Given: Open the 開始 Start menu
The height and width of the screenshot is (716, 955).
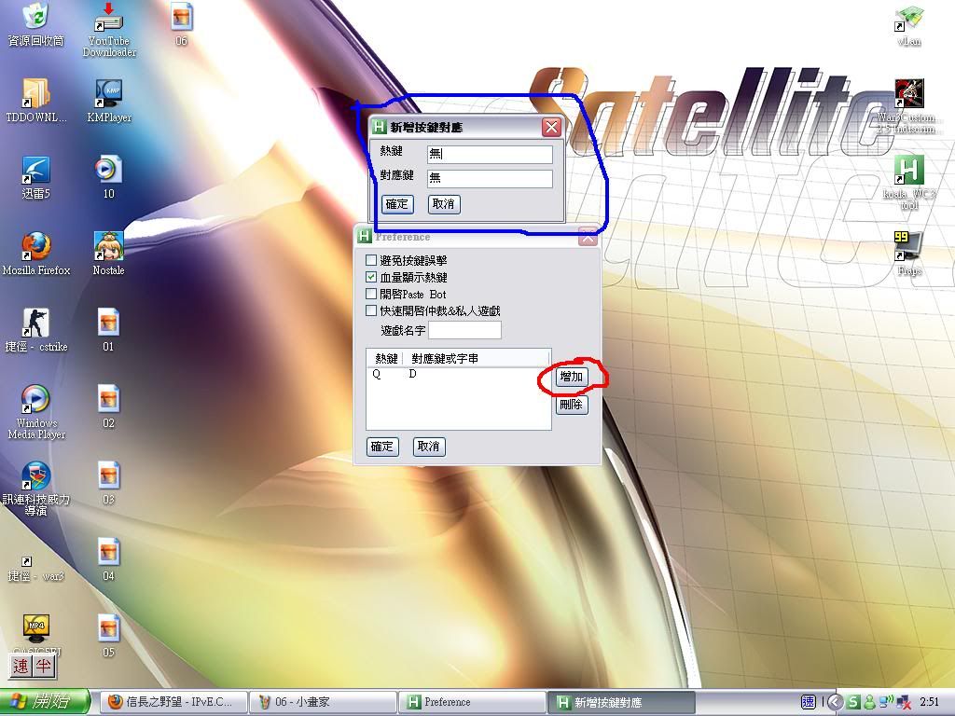Looking at the screenshot, I should [45, 702].
